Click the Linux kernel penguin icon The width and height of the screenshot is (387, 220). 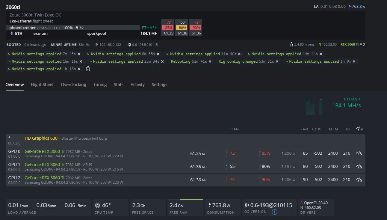click(x=291, y=44)
